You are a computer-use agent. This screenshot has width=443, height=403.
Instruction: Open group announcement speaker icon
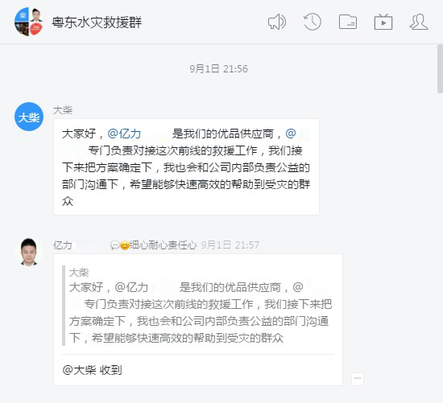tap(277, 22)
